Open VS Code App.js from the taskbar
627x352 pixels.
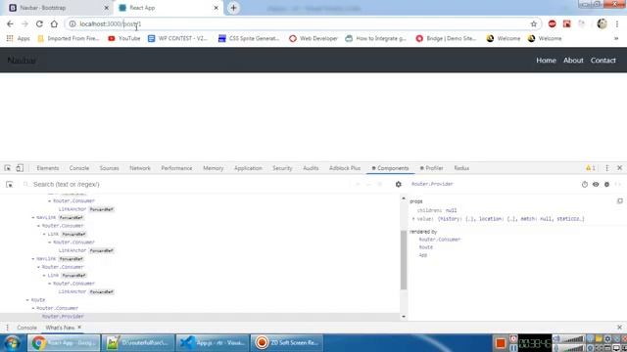[x=212, y=343]
